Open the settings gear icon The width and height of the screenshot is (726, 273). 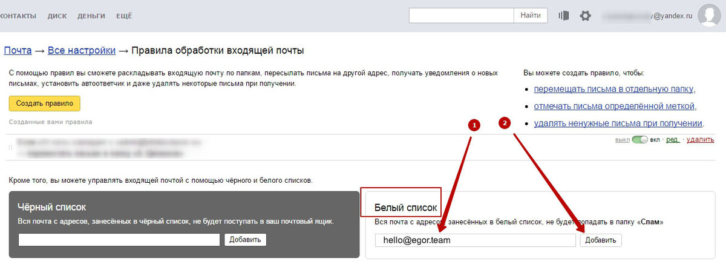pos(585,16)
